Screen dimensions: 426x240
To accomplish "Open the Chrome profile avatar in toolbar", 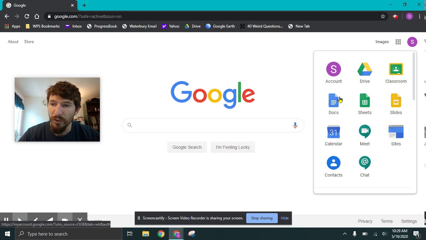I will 409,16.
